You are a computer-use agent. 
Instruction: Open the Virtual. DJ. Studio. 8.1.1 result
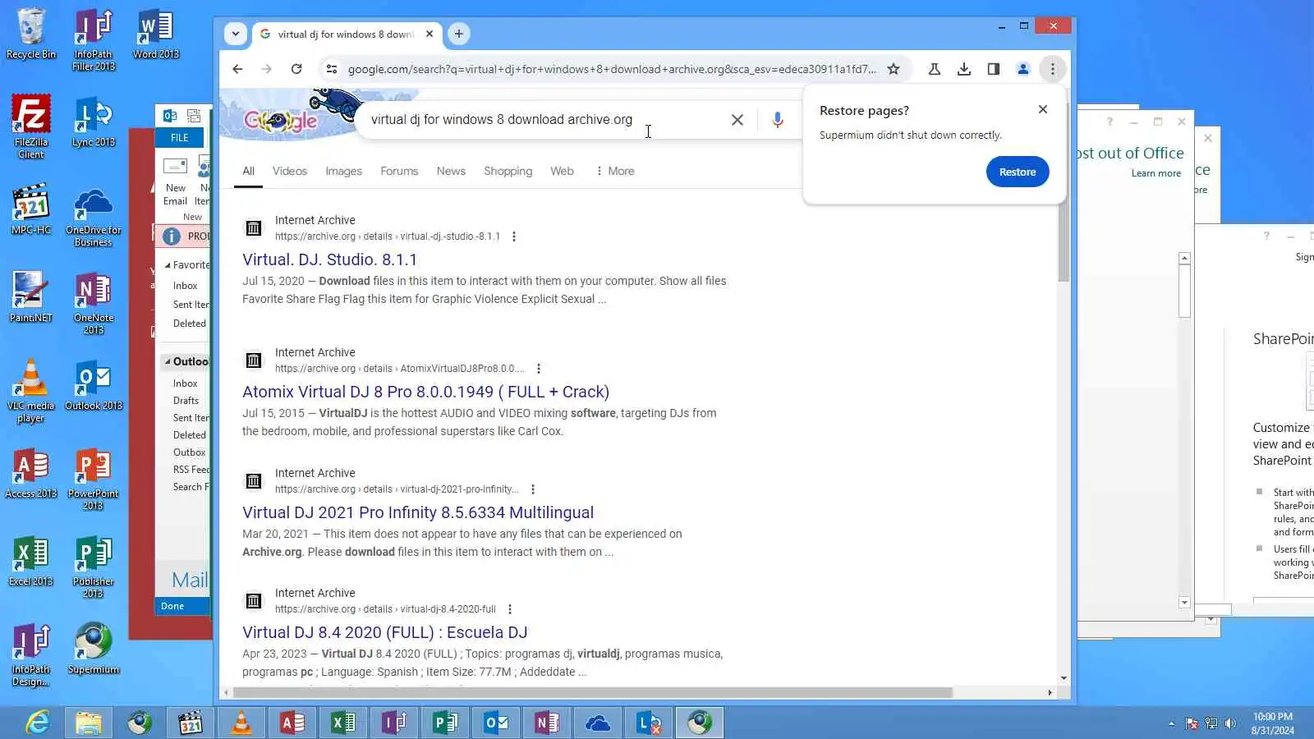tap(329, 259)
